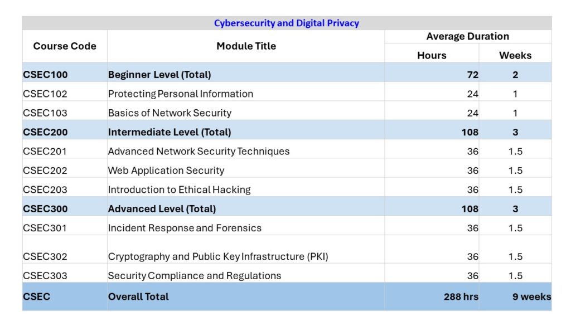Click the 'Average Duration' header cell
This screenshot has width=571, height=321.
click(x=467, y=37)
